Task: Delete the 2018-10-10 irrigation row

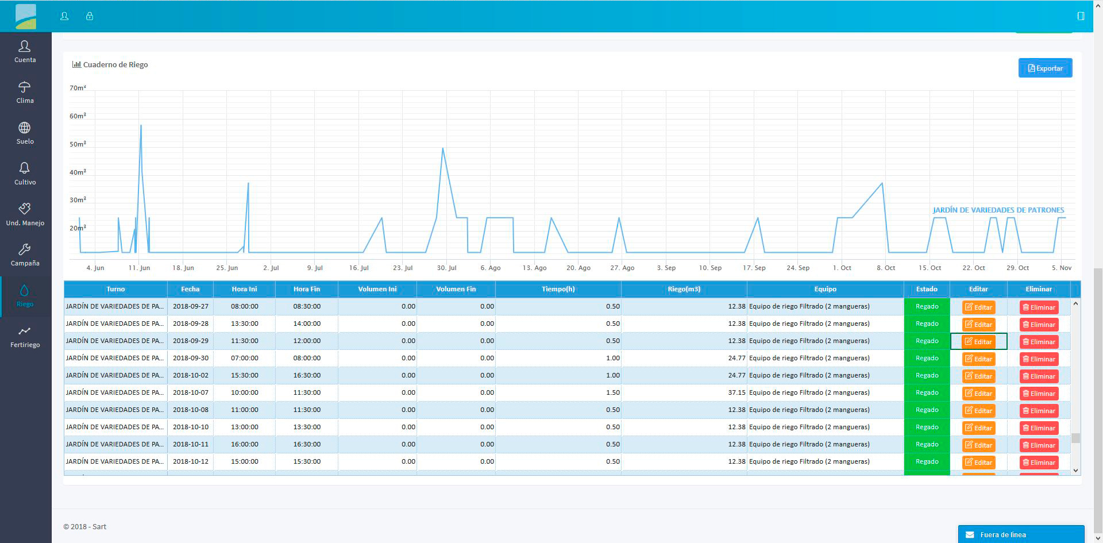Action: pyautogui.click(x=1039, y=428)
